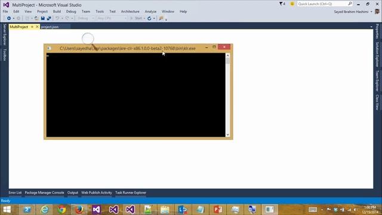This screenshot has width=382, height=215.
Task: Expand the Server Explorer side tab
Action: point(4,35)
